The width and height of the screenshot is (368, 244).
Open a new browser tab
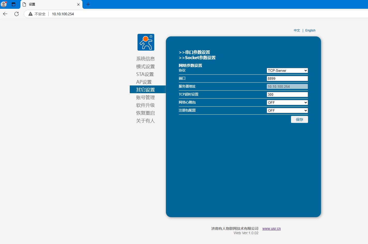pos(88,4)
